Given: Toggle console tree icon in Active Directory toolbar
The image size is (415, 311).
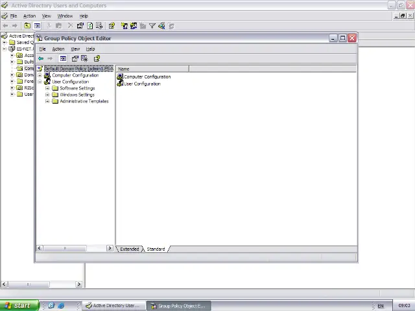Looking at the screenshot, I should click(37, 26).
